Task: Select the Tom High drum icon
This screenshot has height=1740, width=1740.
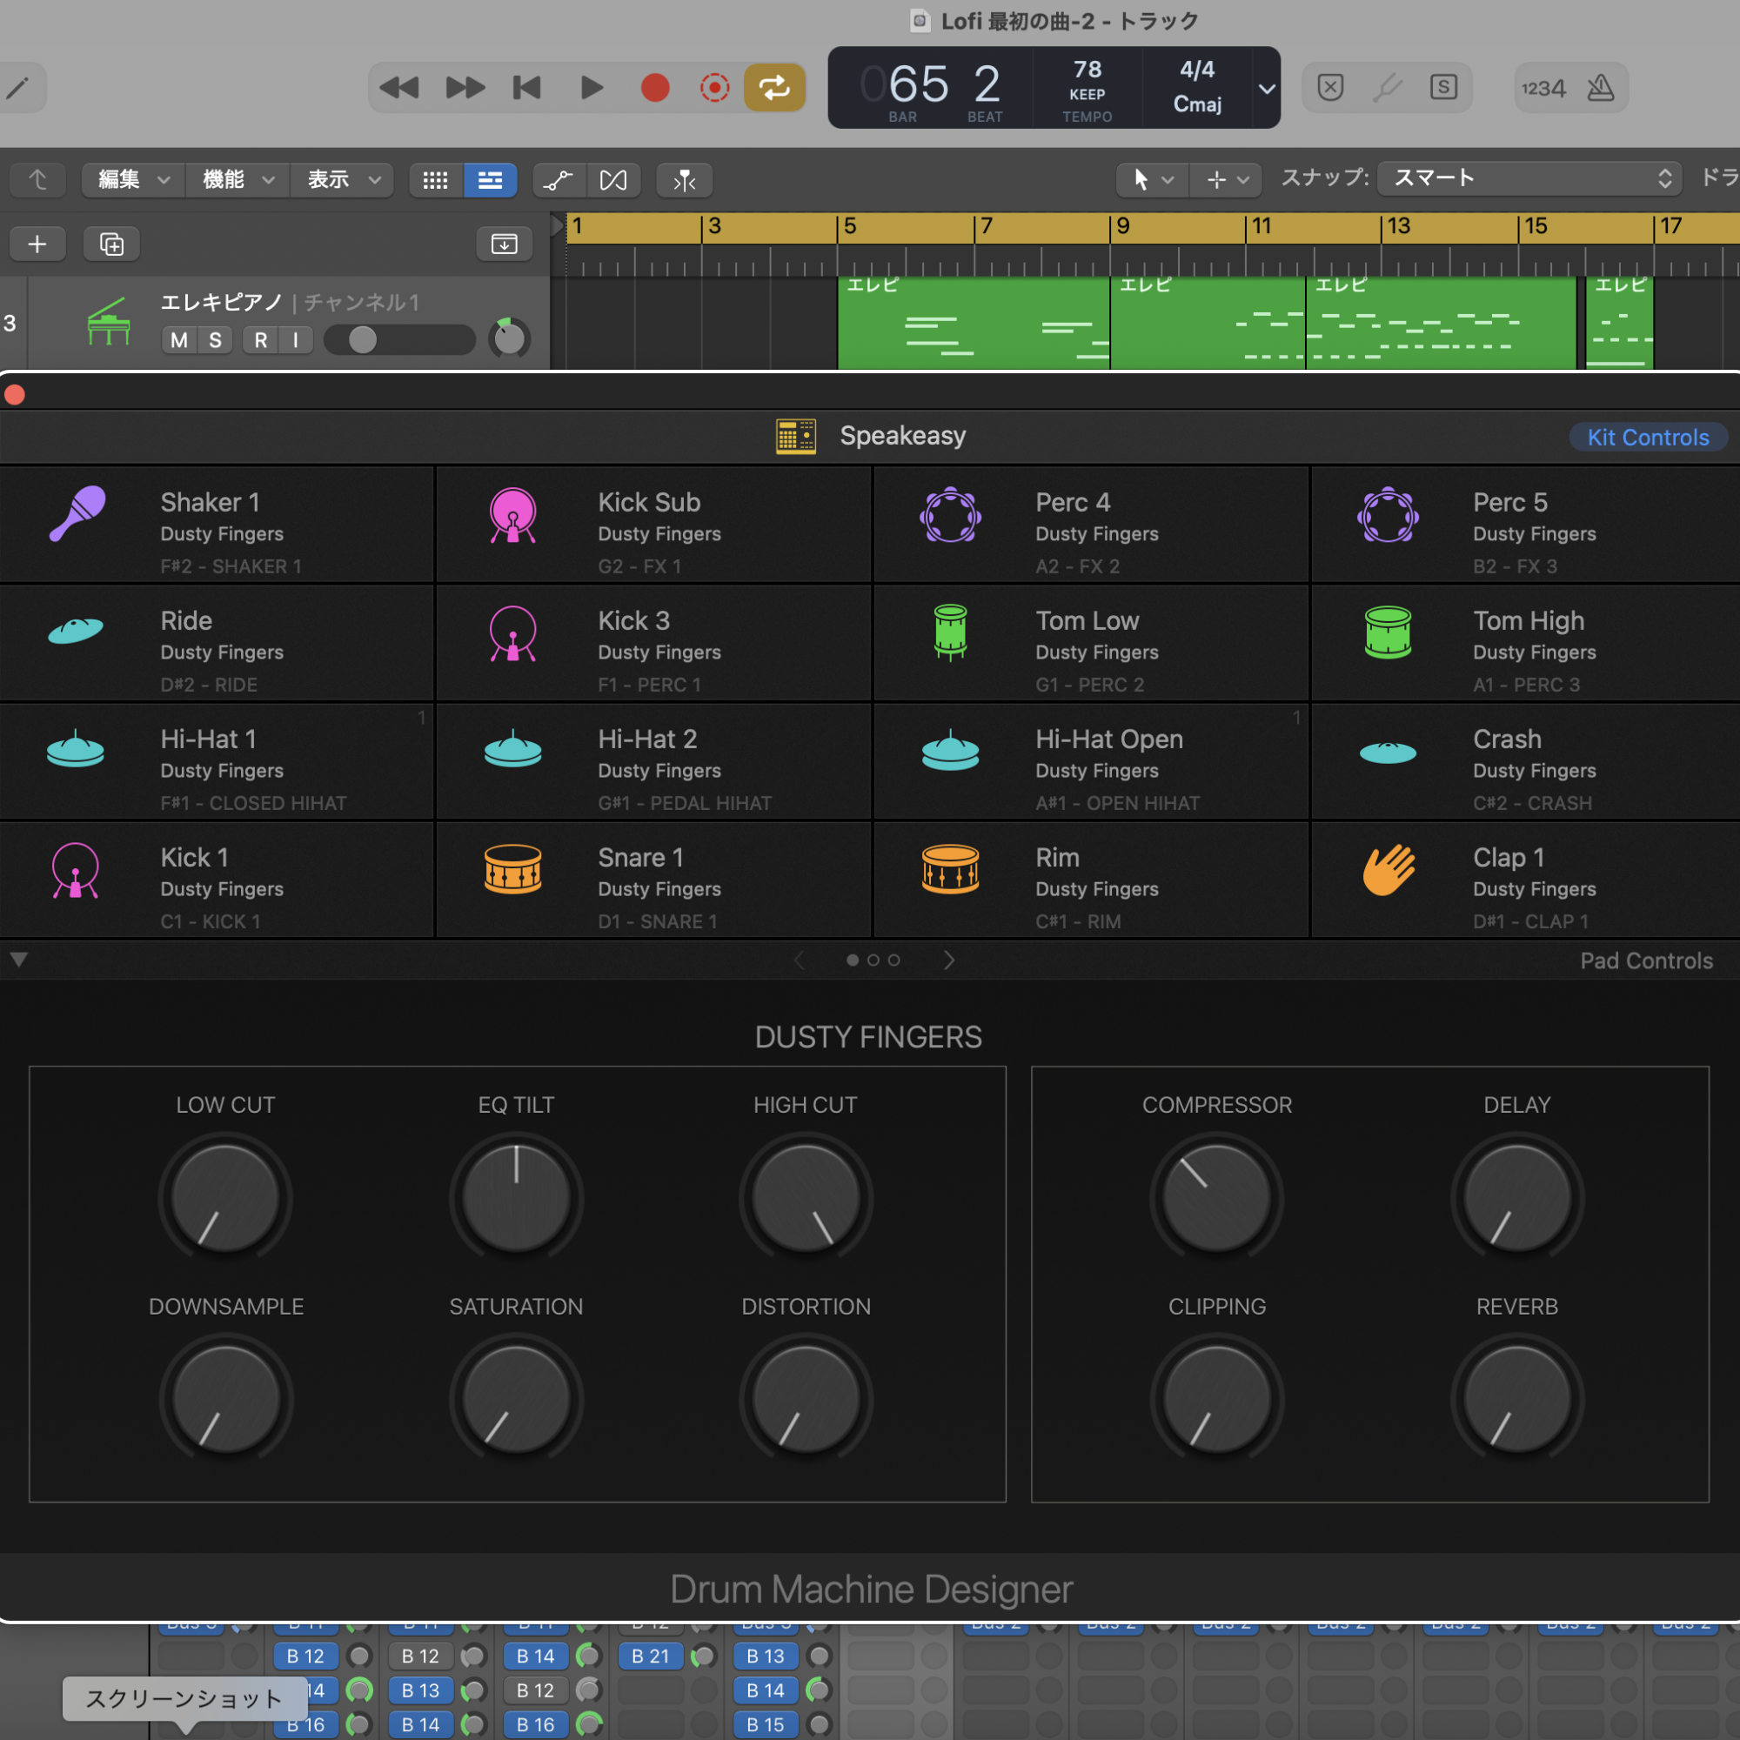Action: (x=1388, y=632)
